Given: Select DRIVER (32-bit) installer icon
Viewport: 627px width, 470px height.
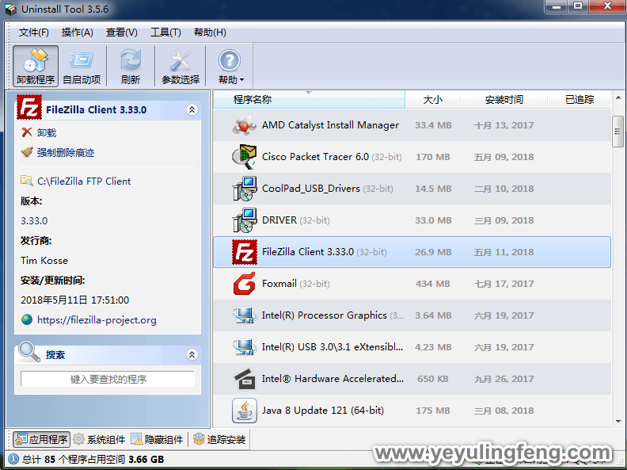Looking at the screenshot, I should 244,220.
